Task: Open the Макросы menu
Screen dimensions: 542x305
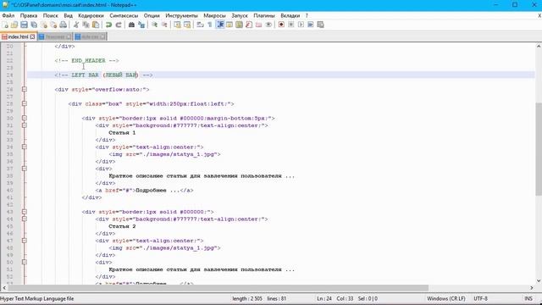Action: point(214,15)
